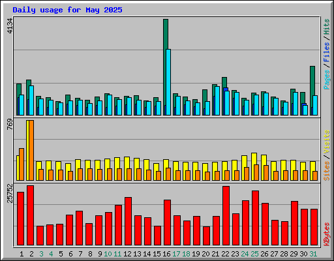Click green day label 18
This screenshot has height=261, width=334.
click(186, 254)
